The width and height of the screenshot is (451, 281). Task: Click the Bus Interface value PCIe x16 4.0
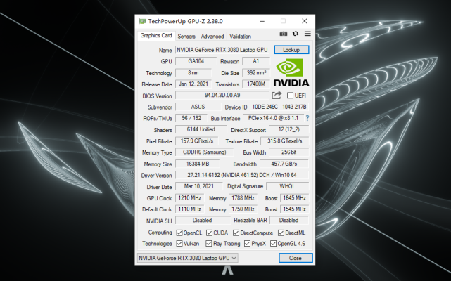click(274, 118)
